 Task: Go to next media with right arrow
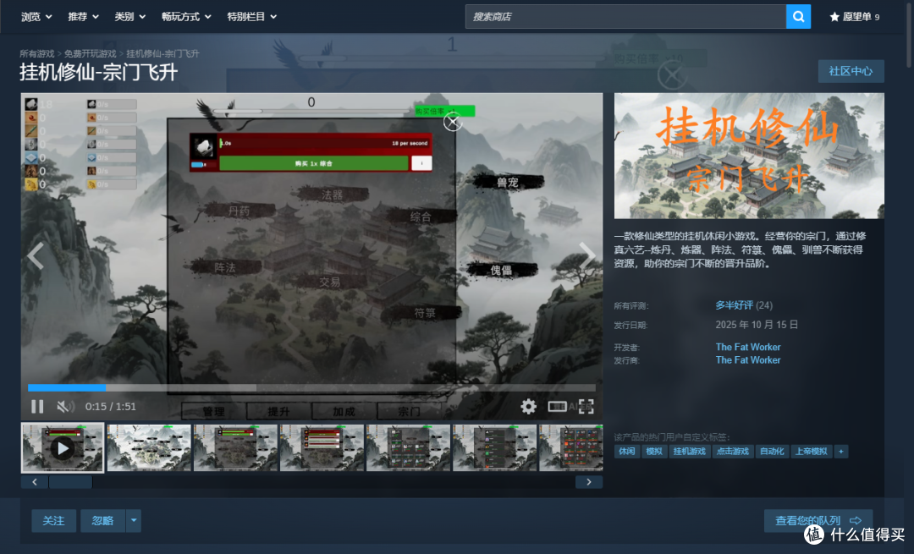(x=587, y=255)
